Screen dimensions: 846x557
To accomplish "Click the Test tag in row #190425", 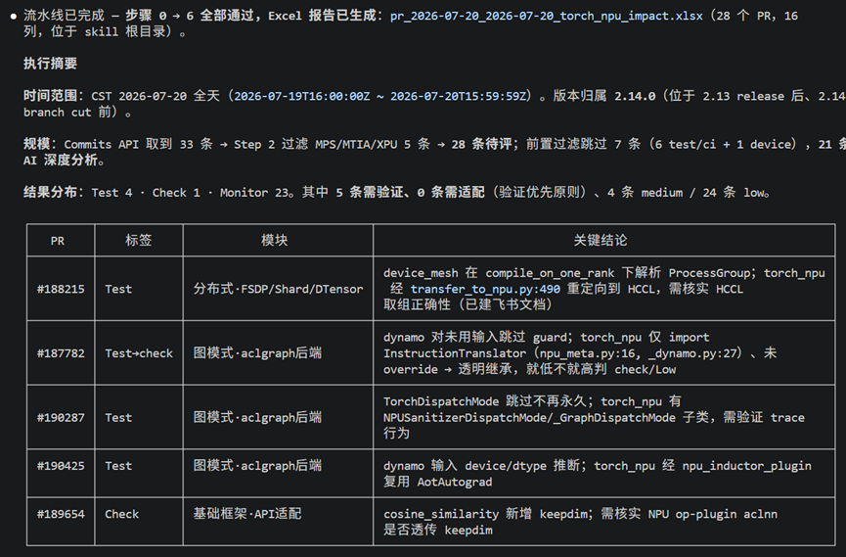I will click(x=118, y=465).
